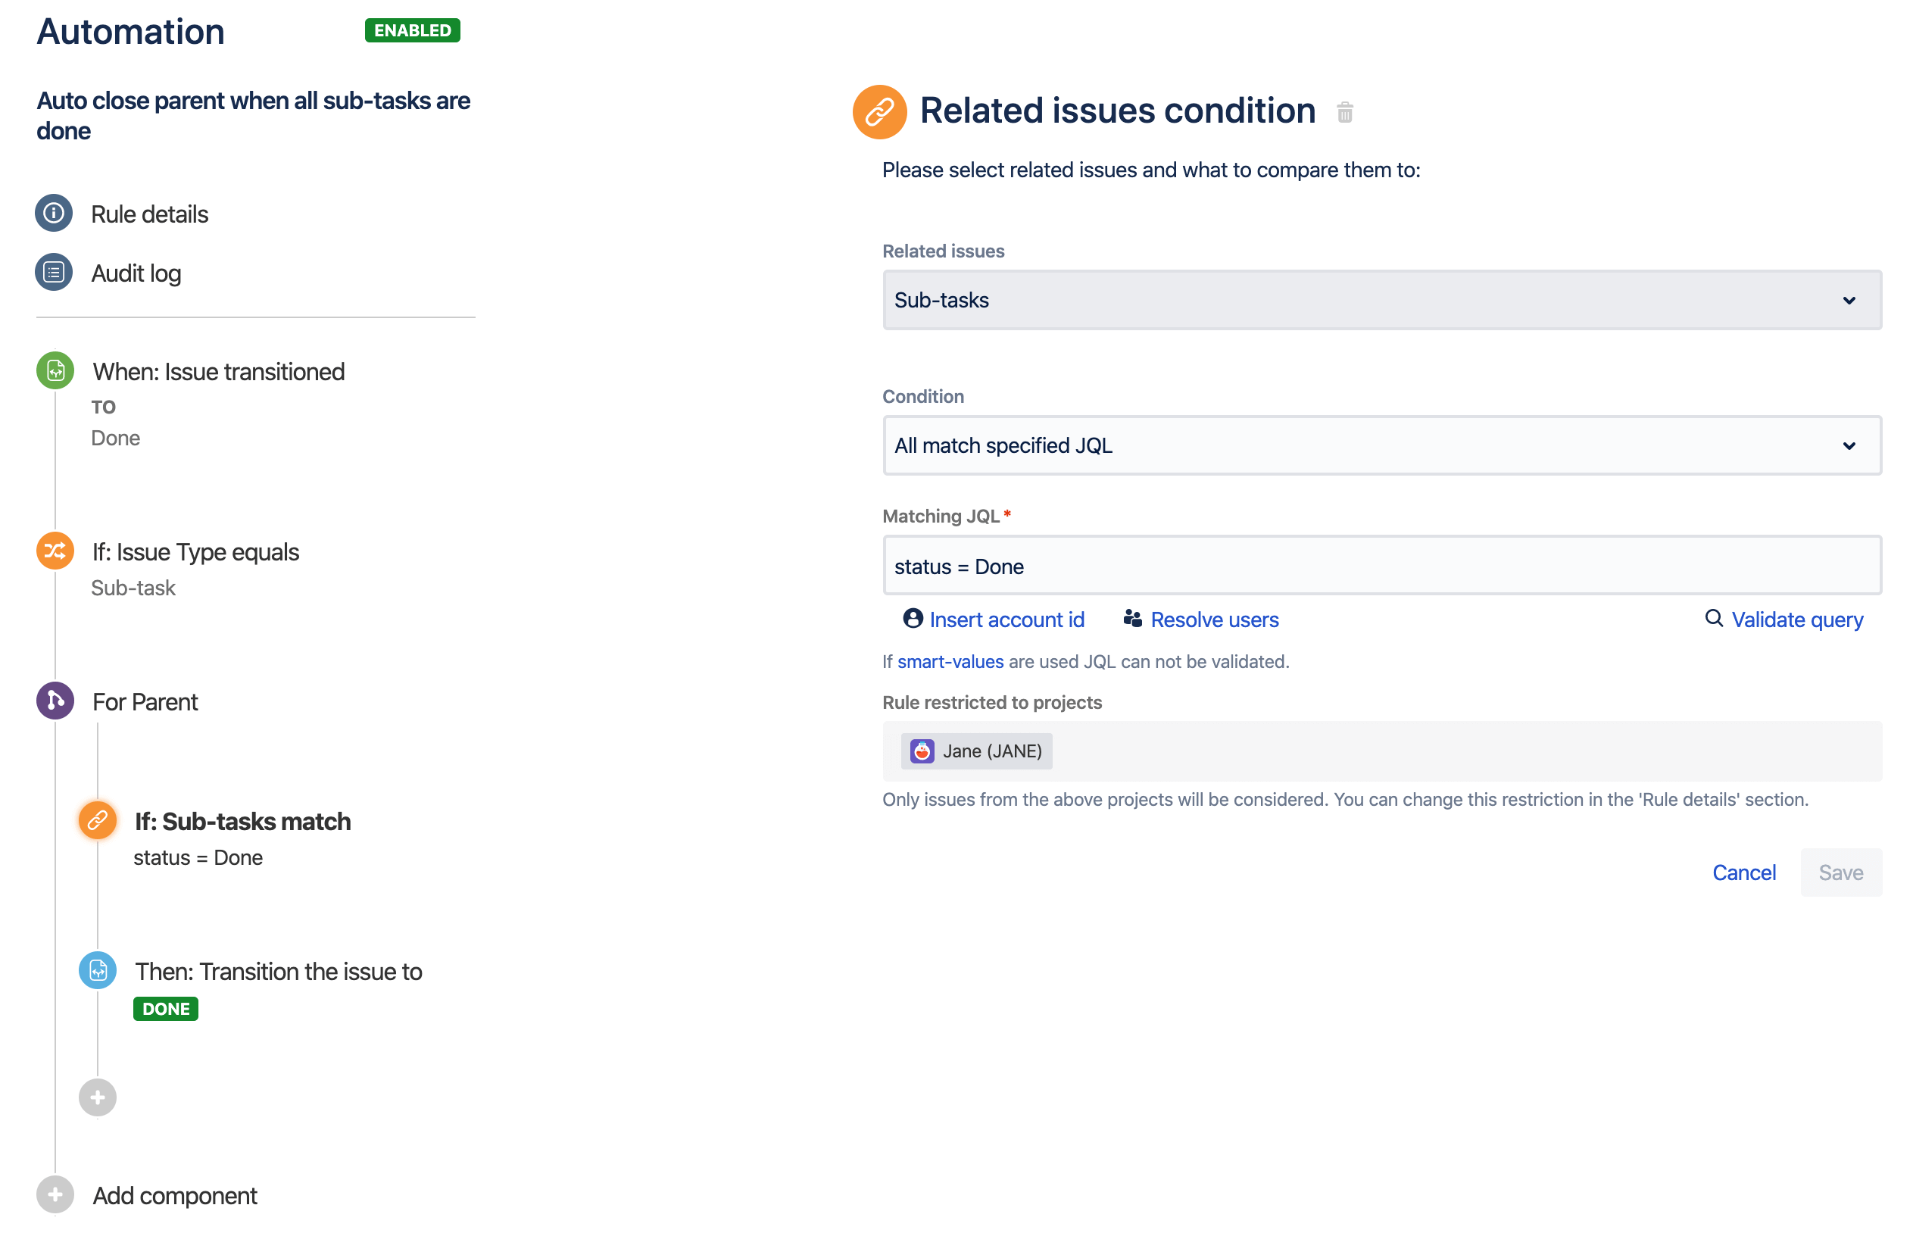Click Insert account id link
Viewport: 1913px width, 1233px height.
pos(1006,620)
